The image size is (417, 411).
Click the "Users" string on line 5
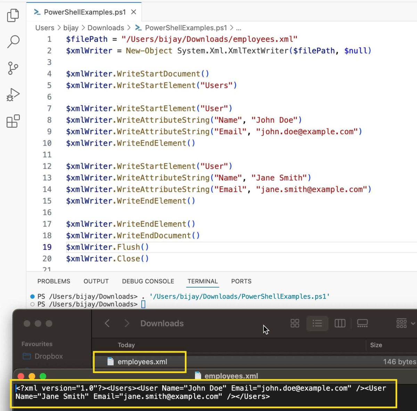pos(216,85)
